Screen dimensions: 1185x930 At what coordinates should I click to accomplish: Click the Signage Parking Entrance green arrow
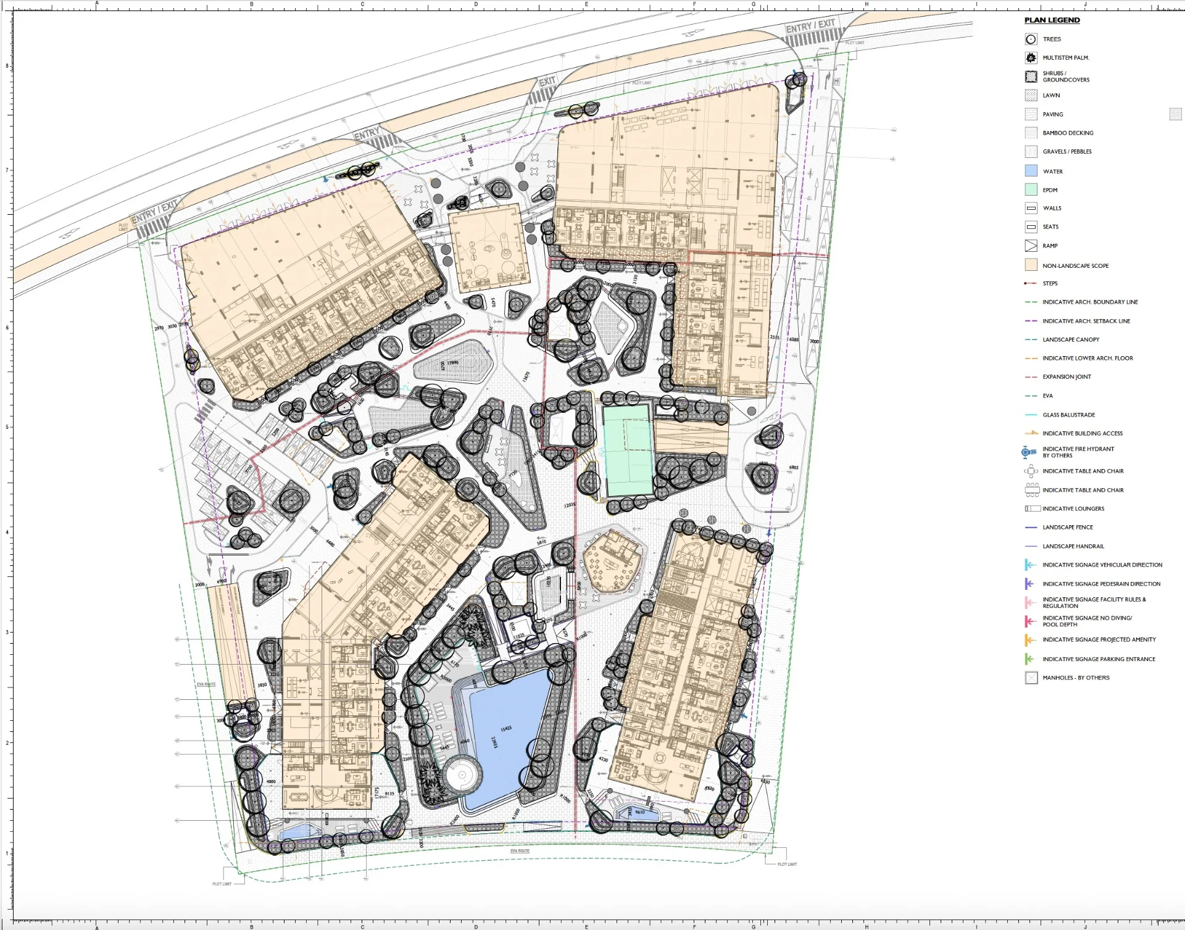click(1029, 659)
